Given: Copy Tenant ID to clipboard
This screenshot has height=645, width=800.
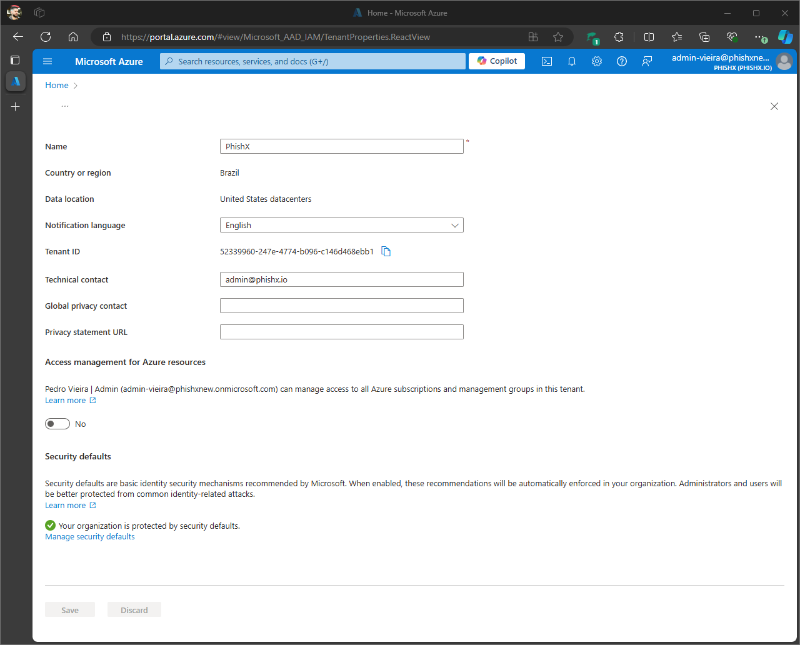Looking at the screenshot, I should [x=386, y=251].
